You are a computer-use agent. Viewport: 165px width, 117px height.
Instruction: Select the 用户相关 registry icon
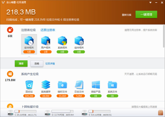[46, 41]
